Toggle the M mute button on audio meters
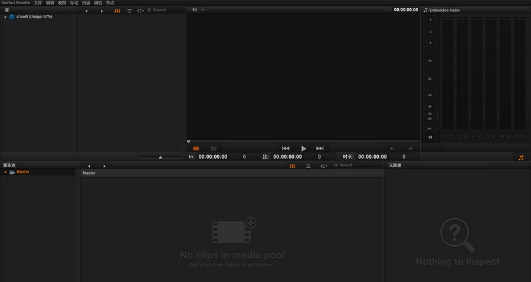The width and height of the screenshot is (531, 282). (x=430, y=137)
